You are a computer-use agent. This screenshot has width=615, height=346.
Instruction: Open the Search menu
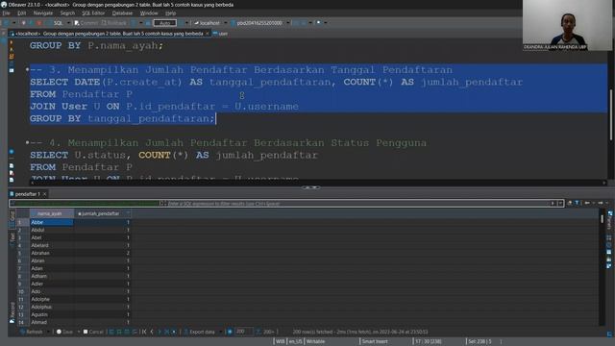pyautogui.click(x=67, y=12)
